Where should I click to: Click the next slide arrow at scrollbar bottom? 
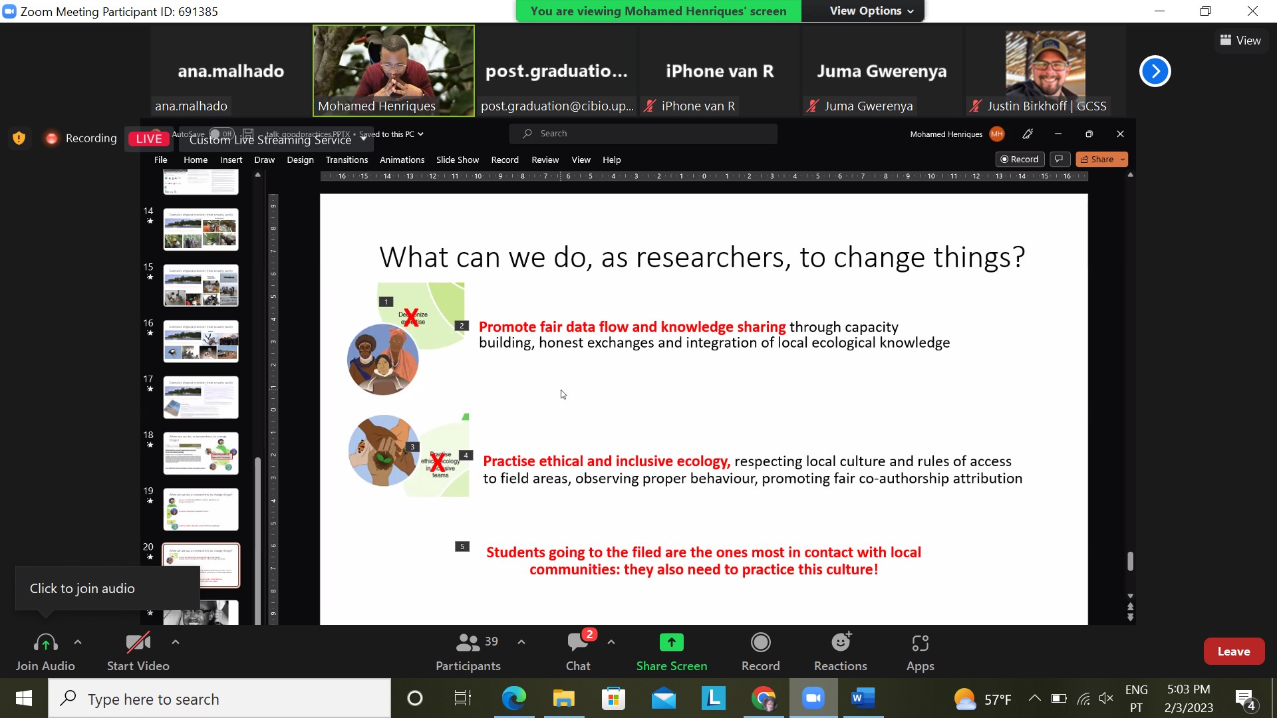click(1130, 618)
